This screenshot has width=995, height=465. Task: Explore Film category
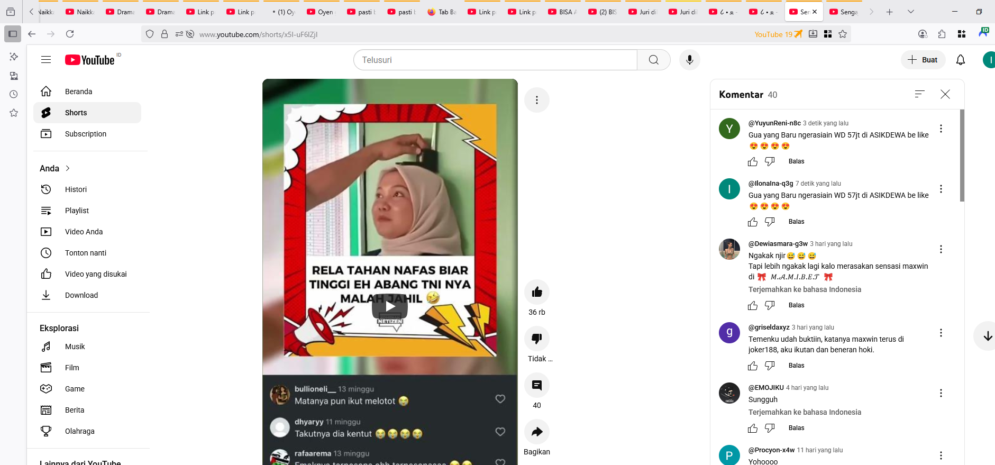(87, 368)
